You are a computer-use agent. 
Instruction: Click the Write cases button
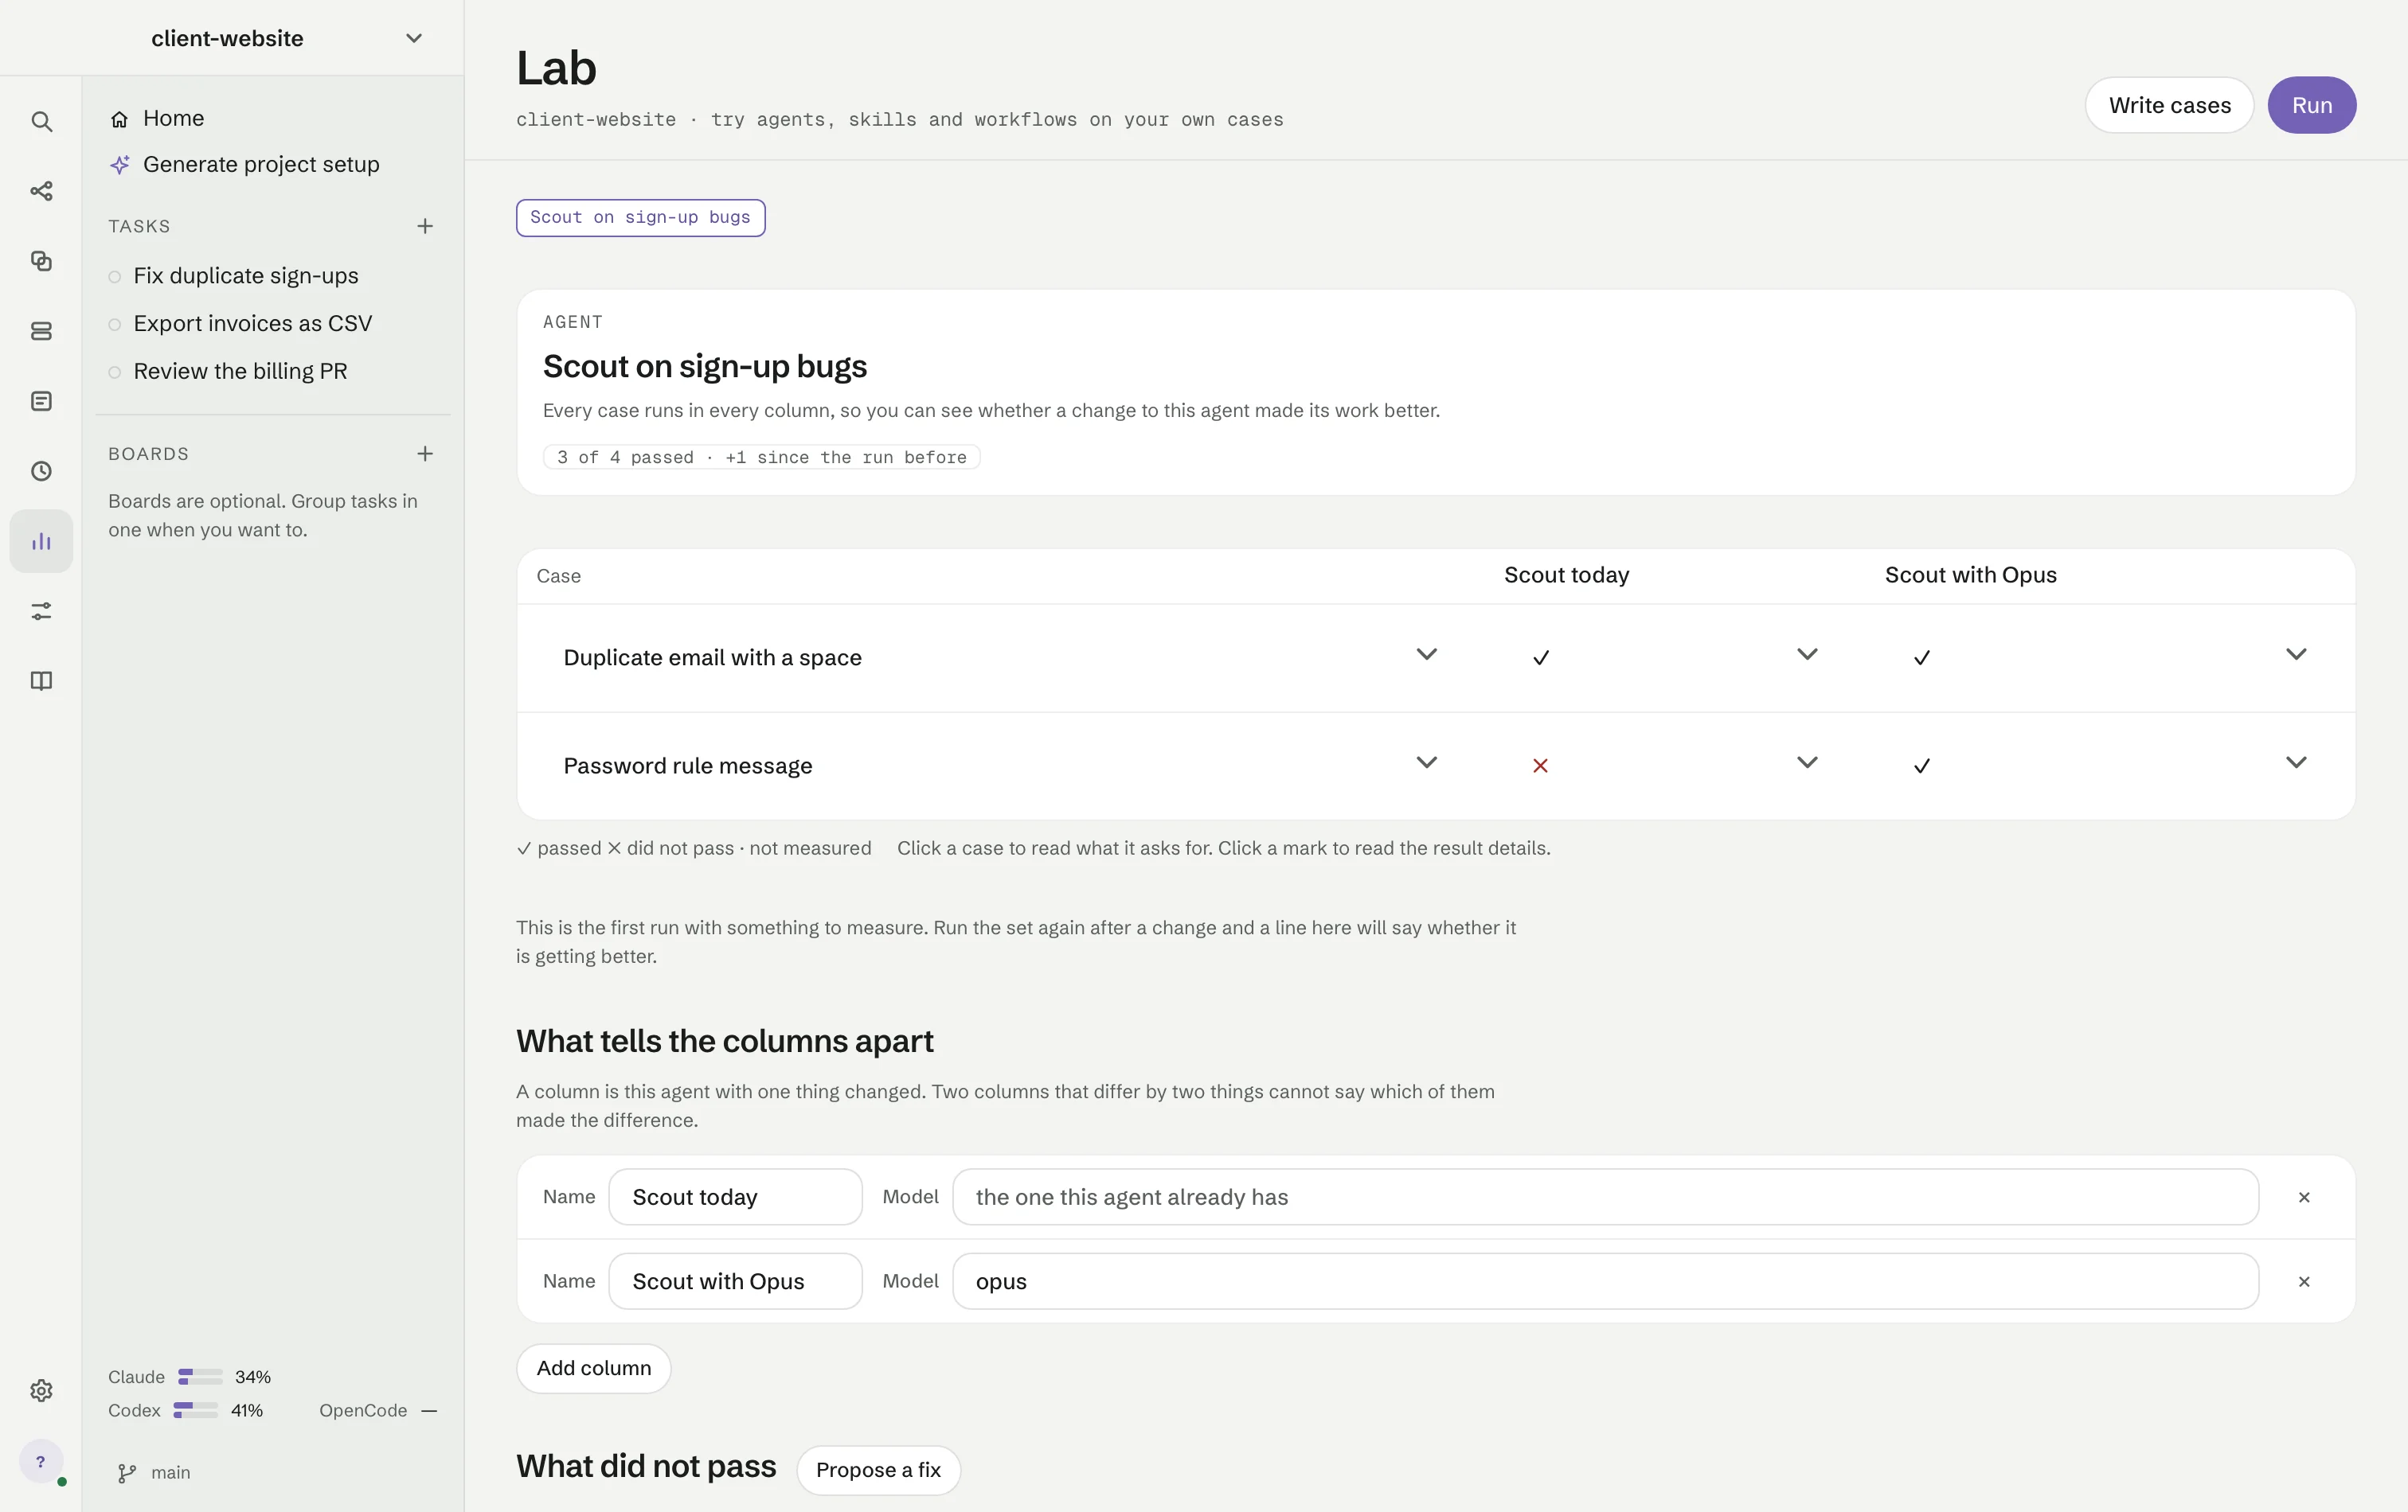tap(2169, 105)
